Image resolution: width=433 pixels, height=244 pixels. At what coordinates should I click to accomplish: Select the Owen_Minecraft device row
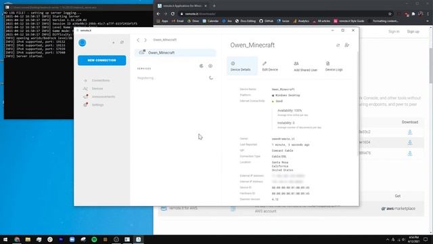pyautogui.click(x=175, y=53)
